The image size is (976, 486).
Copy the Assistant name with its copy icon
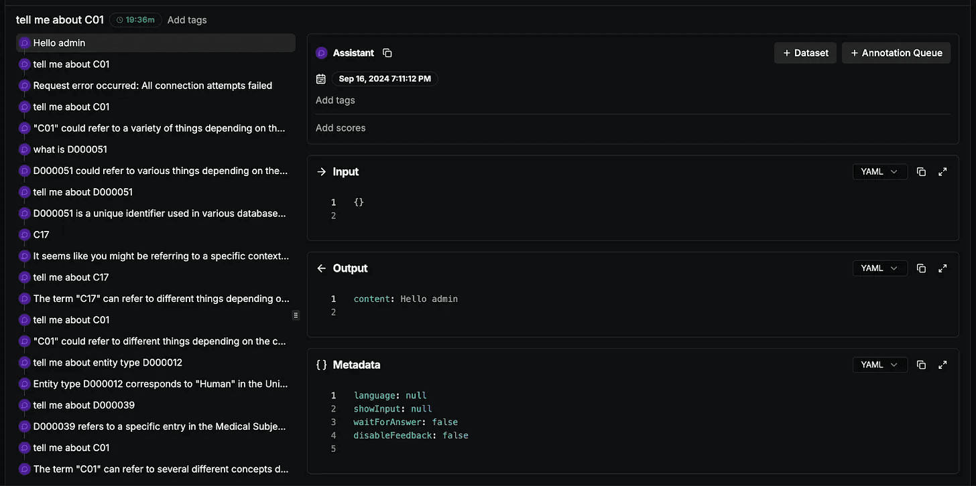pyautogui.click(x=387, y=53)
